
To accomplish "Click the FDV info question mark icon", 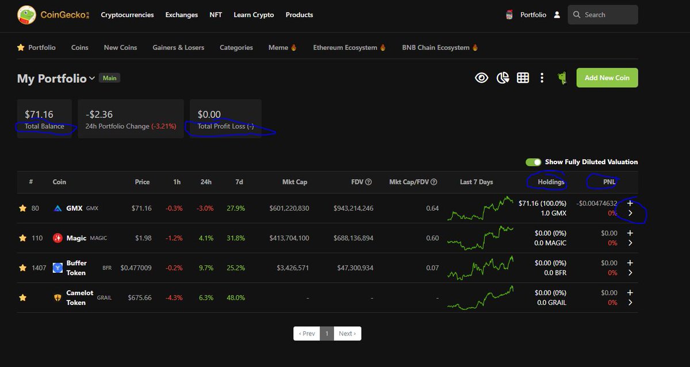I will [x=369, y=182].
